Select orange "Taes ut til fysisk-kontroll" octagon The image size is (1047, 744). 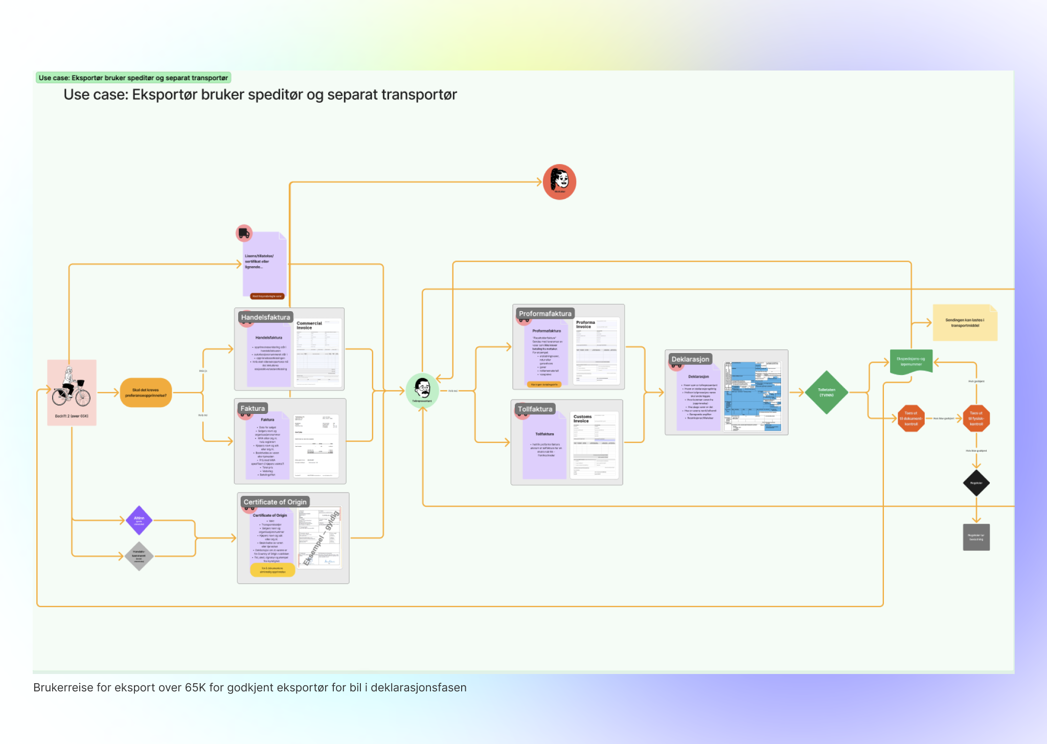(976, 418)
